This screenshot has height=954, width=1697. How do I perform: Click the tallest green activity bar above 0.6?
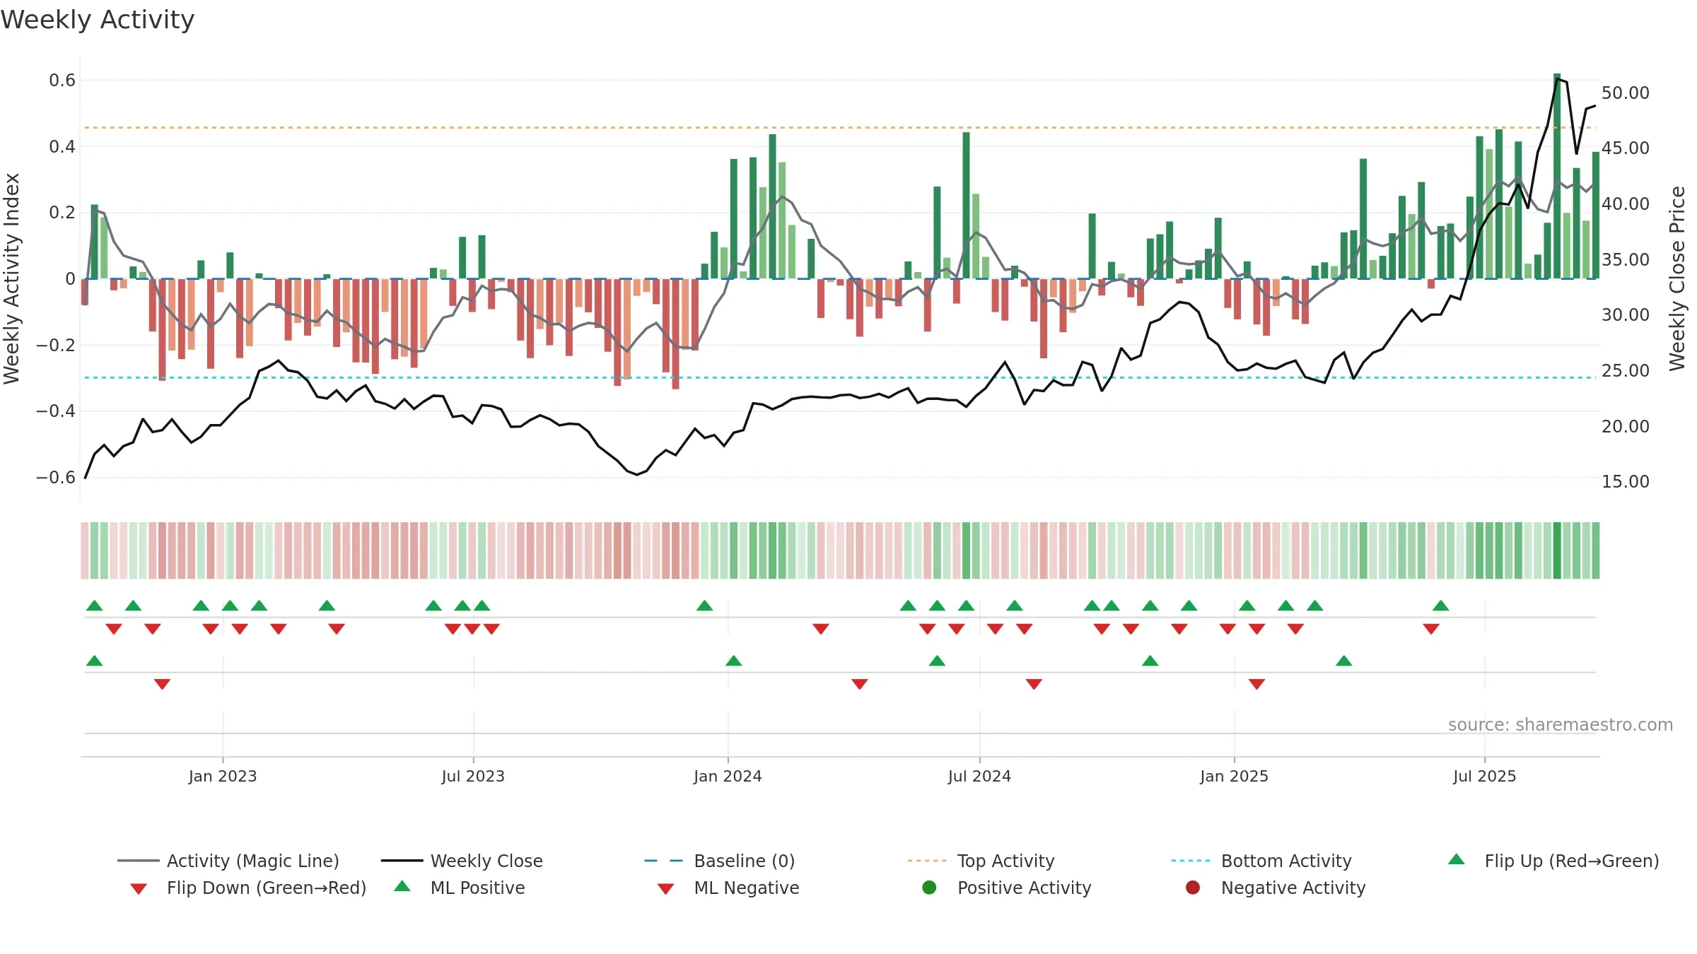(x=1557, y=176)
